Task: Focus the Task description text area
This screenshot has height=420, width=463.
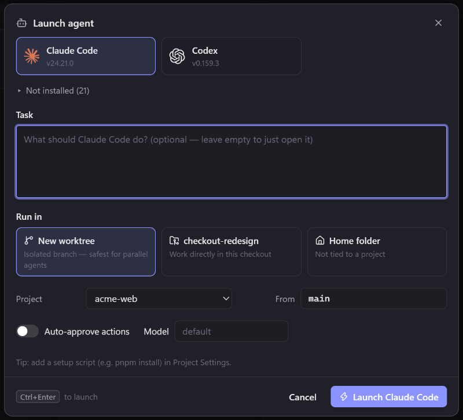Action: tap(231, 162)
